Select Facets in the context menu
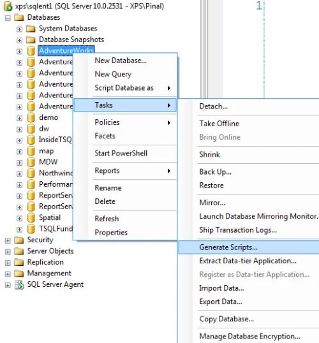The height and width of the screenshot is (343, 319). pos(125,136)
